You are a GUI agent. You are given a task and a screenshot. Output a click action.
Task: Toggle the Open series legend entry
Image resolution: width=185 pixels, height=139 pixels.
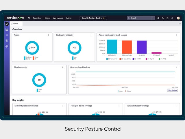120,91
